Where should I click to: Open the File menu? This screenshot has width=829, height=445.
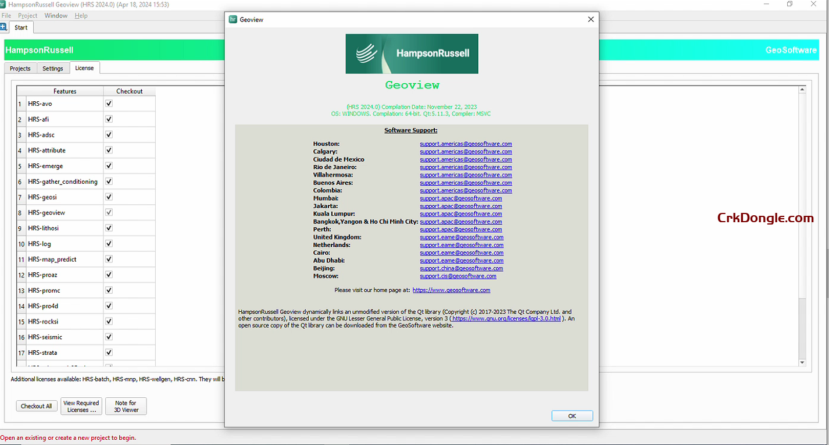point(6,16)
